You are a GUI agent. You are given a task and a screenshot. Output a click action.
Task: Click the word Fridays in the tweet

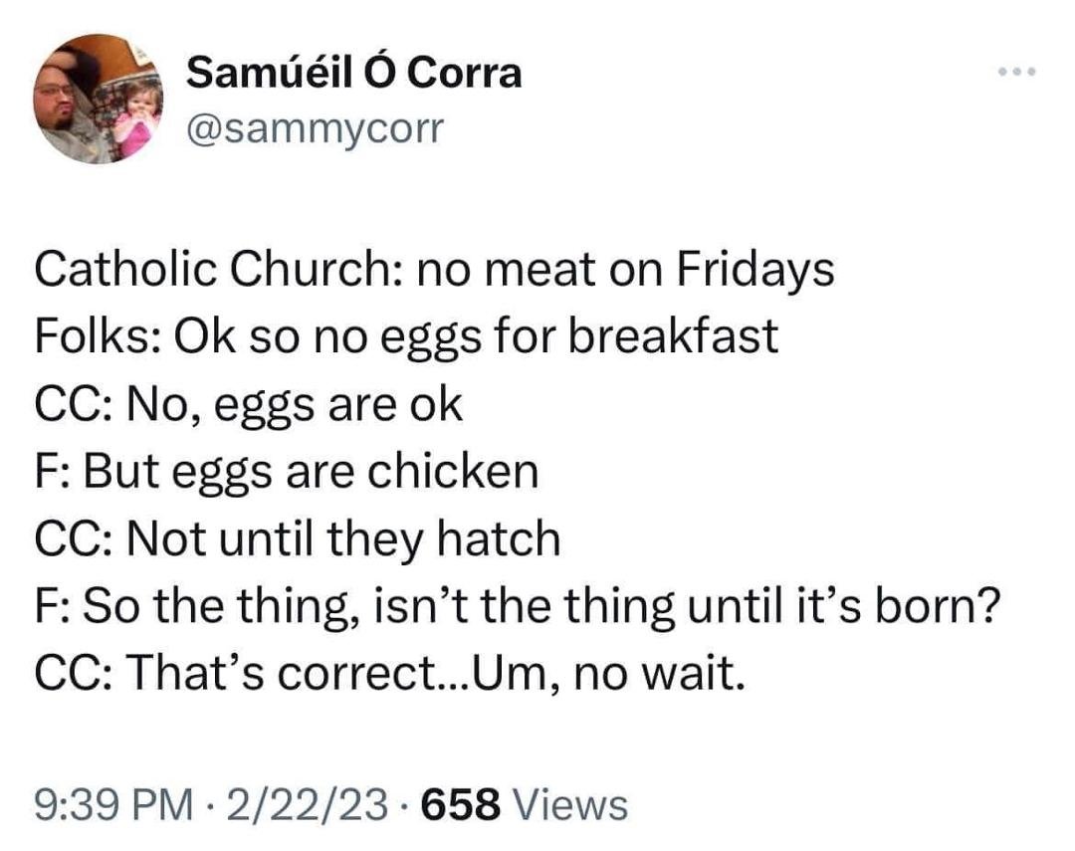click(x=755, y=270)
